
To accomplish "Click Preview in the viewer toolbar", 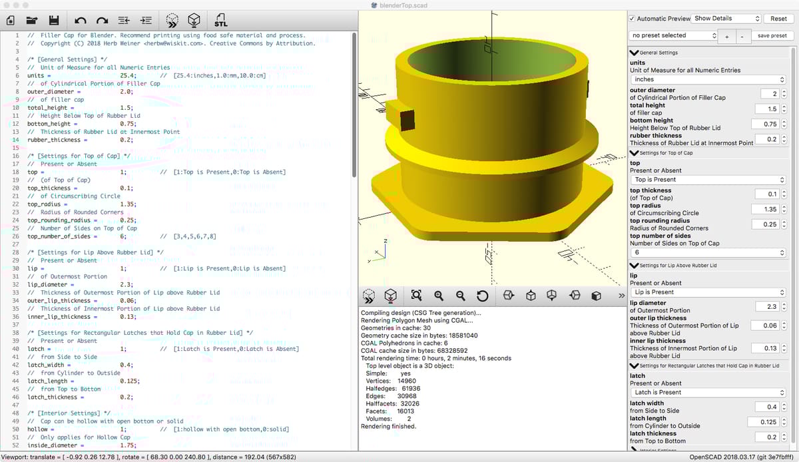I will click(x=370, y=295).
